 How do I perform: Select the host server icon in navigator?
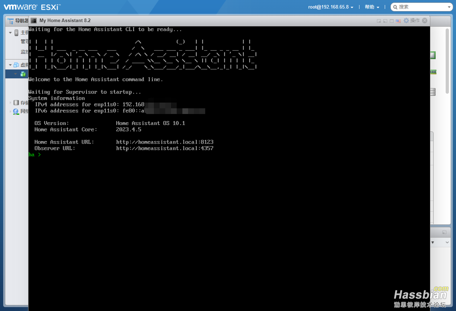16,33
